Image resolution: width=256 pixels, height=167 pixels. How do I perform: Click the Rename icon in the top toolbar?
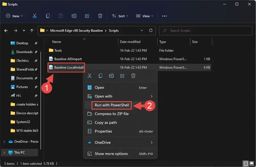click(x=74, y=16)
